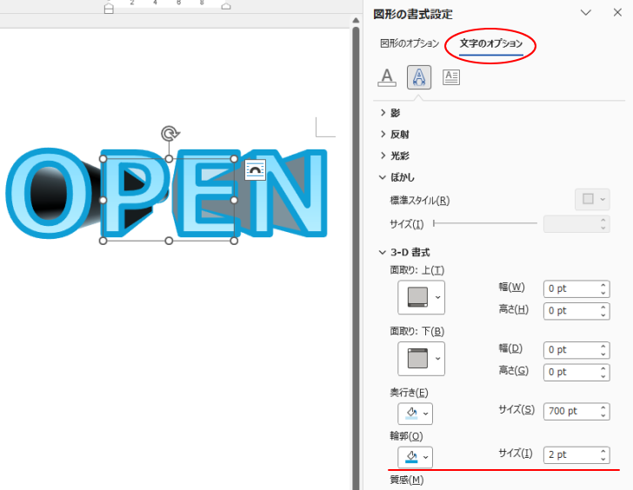This screenshot has height=490, width=633.
Task: Open bottom bevel 面取り:下 preset dropdown
Action: (421, 359)
